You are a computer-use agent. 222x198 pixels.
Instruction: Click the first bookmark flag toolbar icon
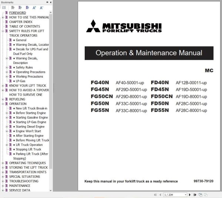[13, 8]
